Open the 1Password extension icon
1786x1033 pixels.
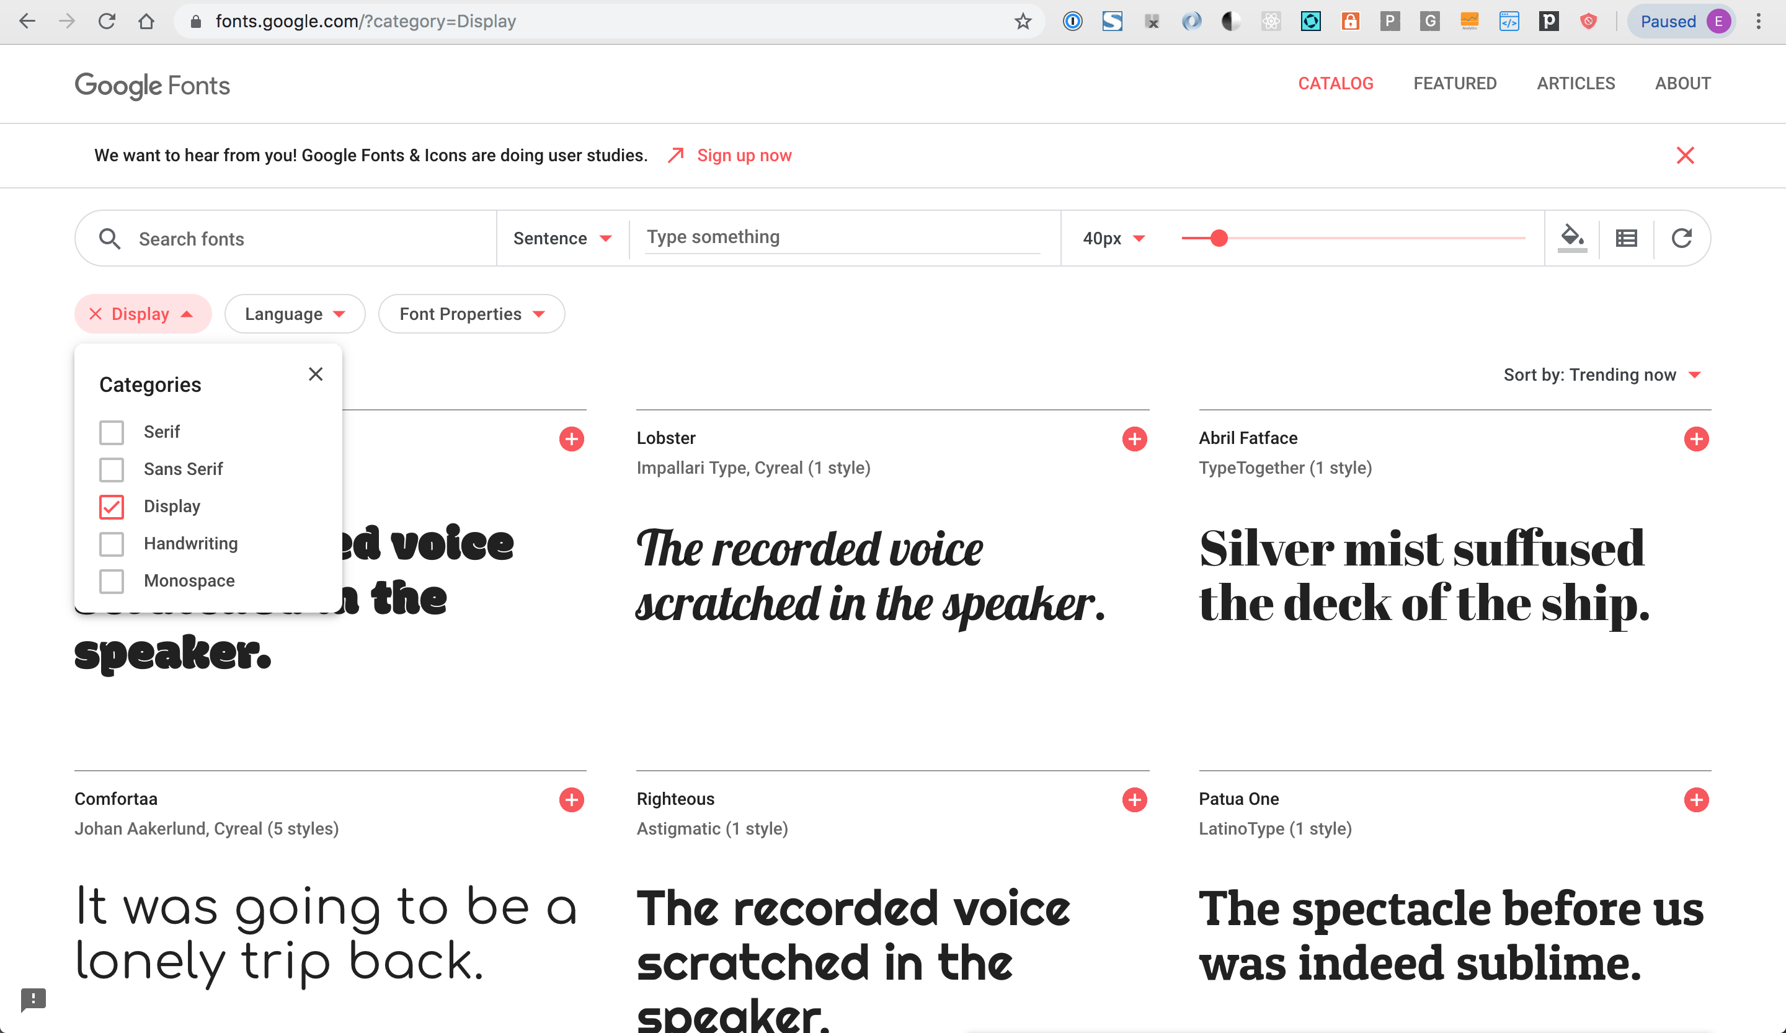click(1072, 21)
